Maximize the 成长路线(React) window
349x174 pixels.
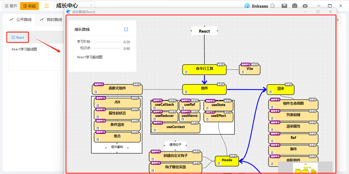pos(318,12)
